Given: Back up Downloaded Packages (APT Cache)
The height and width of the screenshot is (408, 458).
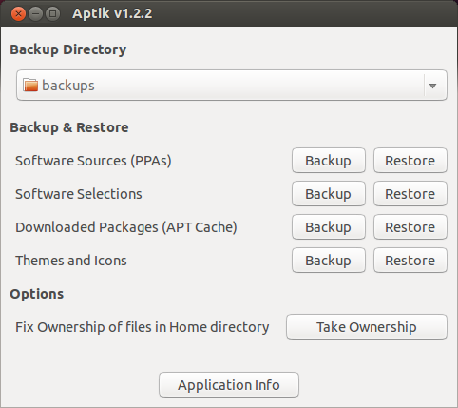Looking at the screenshot, I should click(329, 227).
